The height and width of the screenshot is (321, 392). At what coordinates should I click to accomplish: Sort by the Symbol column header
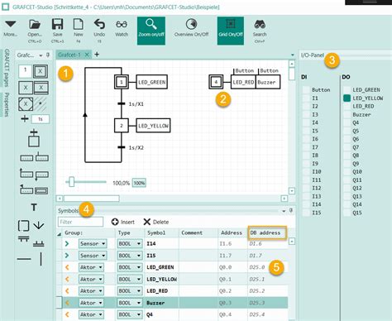pos(156,232)
